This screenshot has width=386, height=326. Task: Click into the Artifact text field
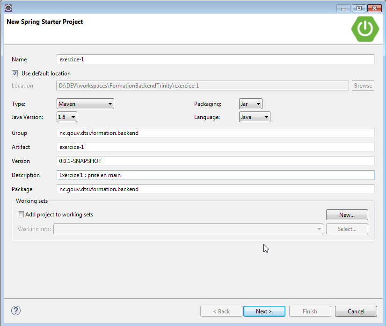coord(215,147)
